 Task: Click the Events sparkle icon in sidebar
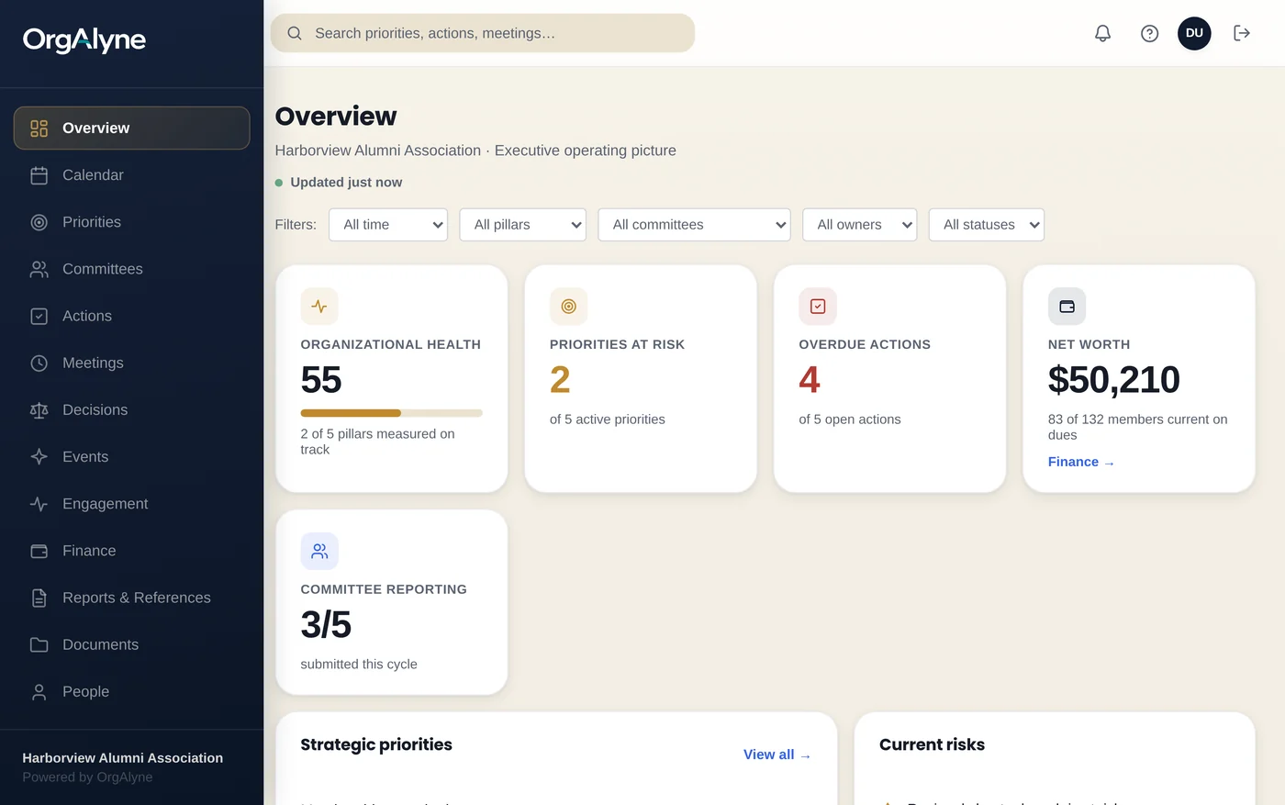tap(39, 457)
